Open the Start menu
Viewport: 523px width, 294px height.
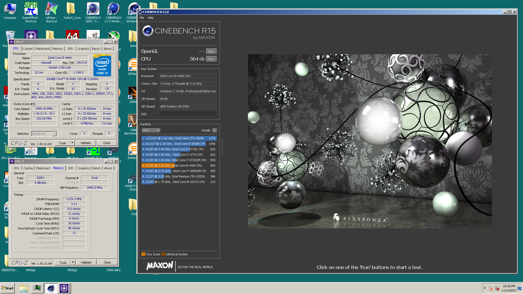coord(7,288)
